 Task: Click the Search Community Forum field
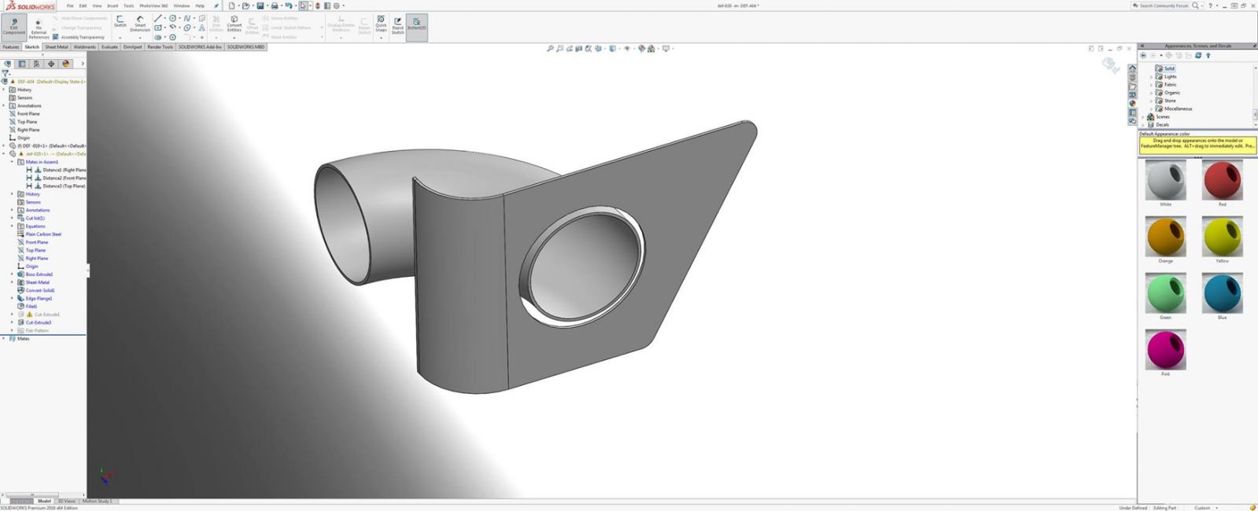click(x=1164, y=6)
